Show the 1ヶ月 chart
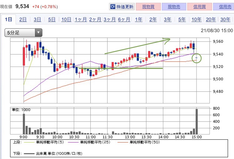The width and height of the screenshot is (234, 159). pyautogui.click(x=81, y=19)
